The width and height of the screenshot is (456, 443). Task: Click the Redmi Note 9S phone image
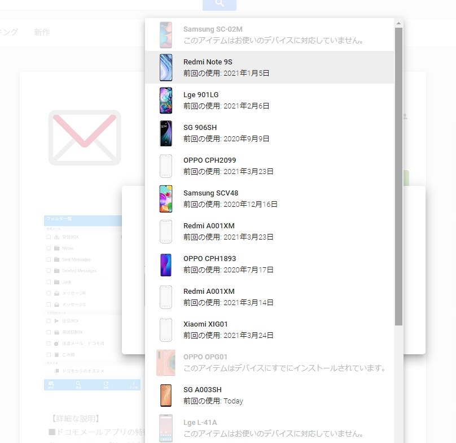point(166,68)
